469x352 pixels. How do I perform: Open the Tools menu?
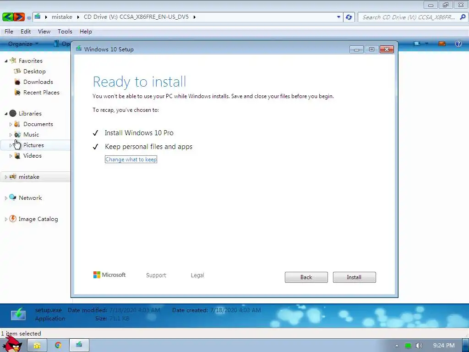click(65, 32)
